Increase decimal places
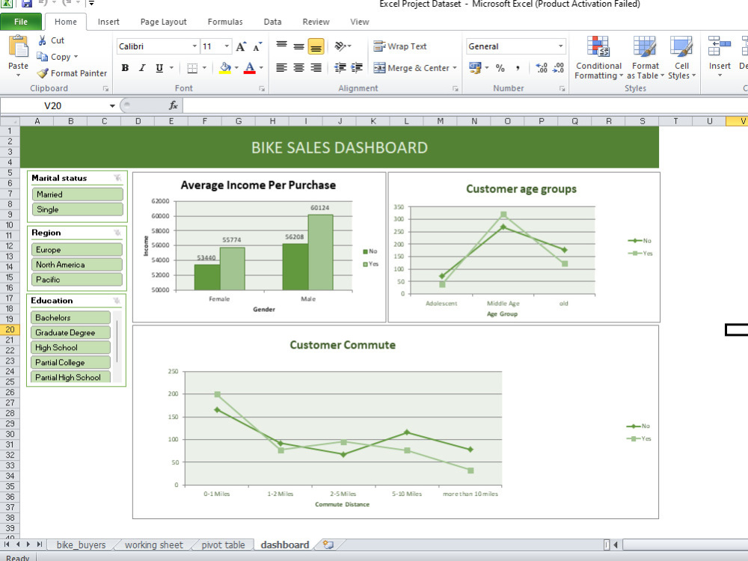748x561 pixels. (542, 68)
